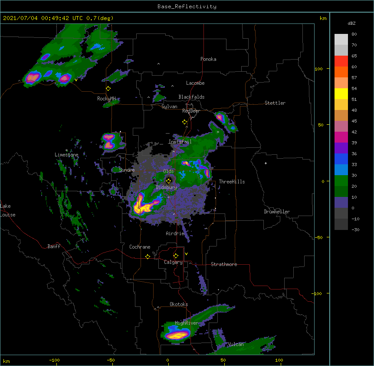Click the Cochrane town label
The image size is (374, 366).
click(140, 247)
